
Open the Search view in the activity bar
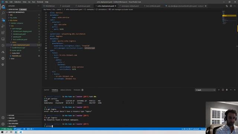pyautogui.click(x=3, y=13)
